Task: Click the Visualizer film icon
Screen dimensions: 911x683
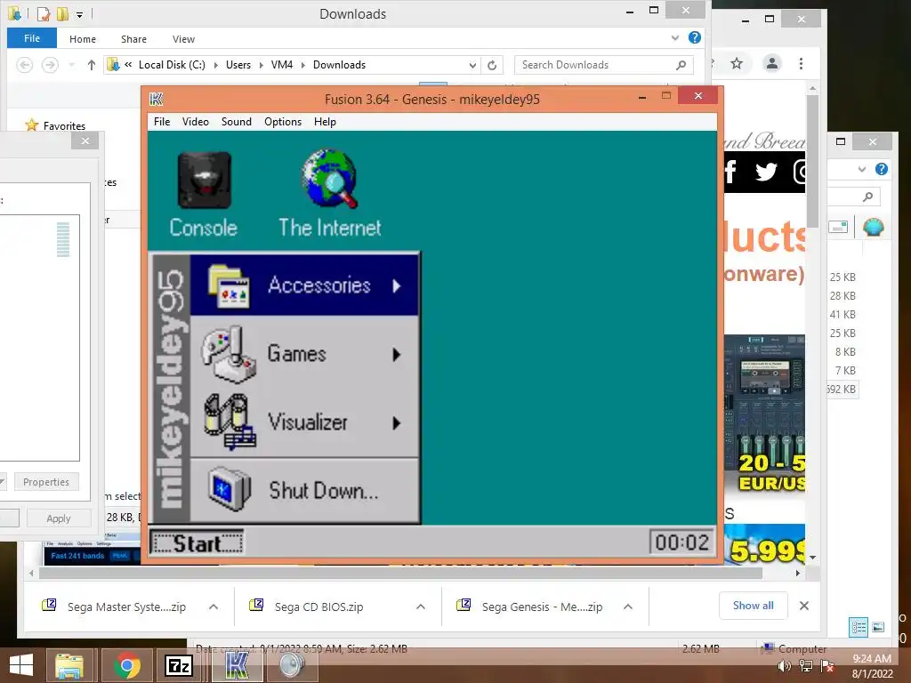Action: point(230,422)
